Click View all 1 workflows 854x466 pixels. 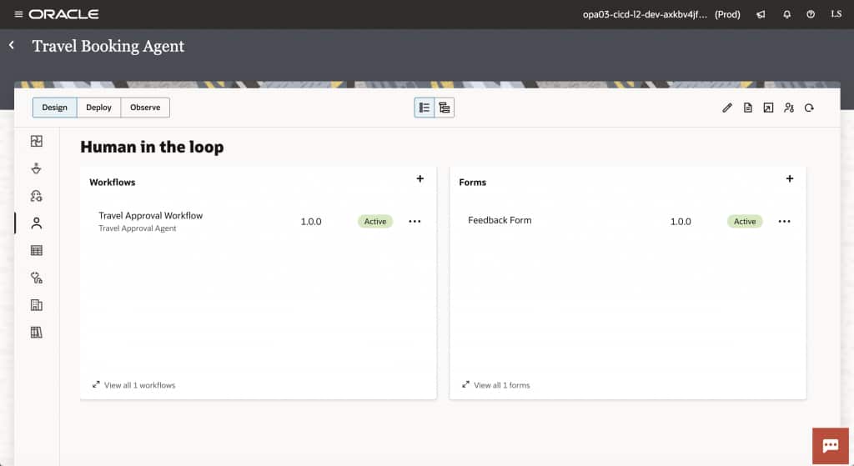(134, 385)
